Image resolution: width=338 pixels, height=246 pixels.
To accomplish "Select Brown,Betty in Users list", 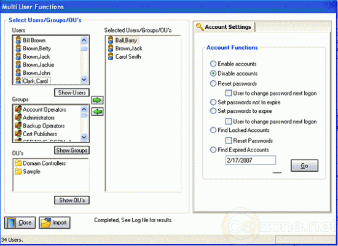I will (x=37, y=48).
